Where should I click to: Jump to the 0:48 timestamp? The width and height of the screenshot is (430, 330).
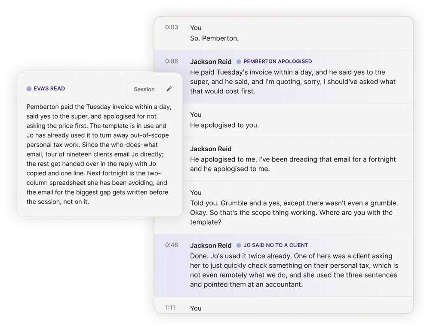(172, 245)
